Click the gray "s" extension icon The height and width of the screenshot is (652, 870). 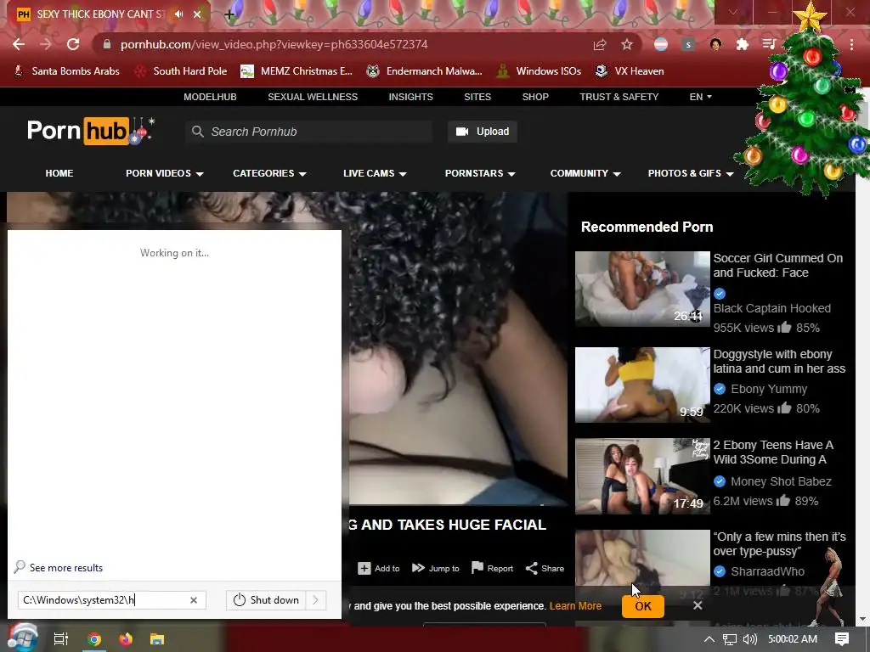click(x=688, y=44)
